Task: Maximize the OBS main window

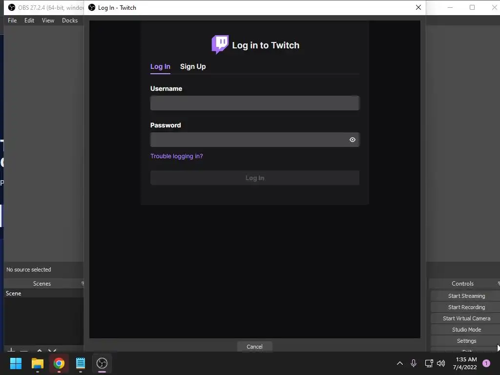Action: coord(472,7)
